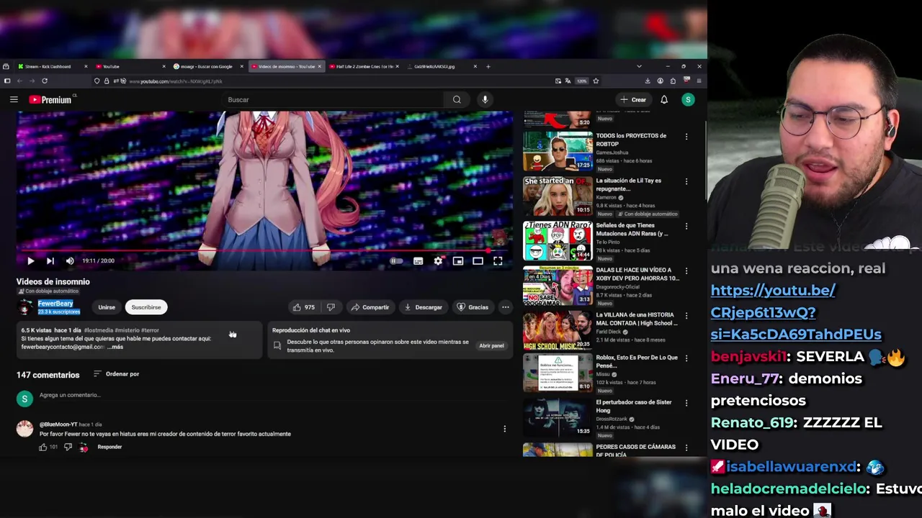The image size is (922, 518).
Task: Click the Agrega un comentario field
Action: tap(274, 395)
